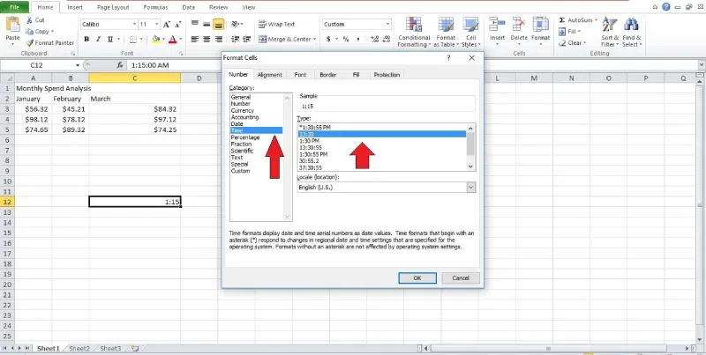
Task: Apply Accounting dollar format
Action: (328, 40)
